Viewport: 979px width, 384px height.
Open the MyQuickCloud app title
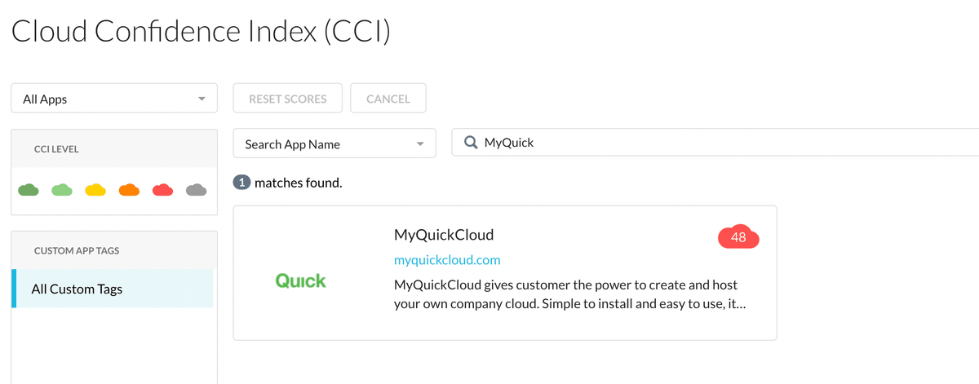tap(444, 235)
